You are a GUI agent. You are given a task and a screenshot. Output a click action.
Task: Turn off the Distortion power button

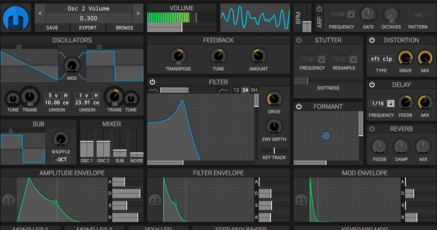[372, 40]
